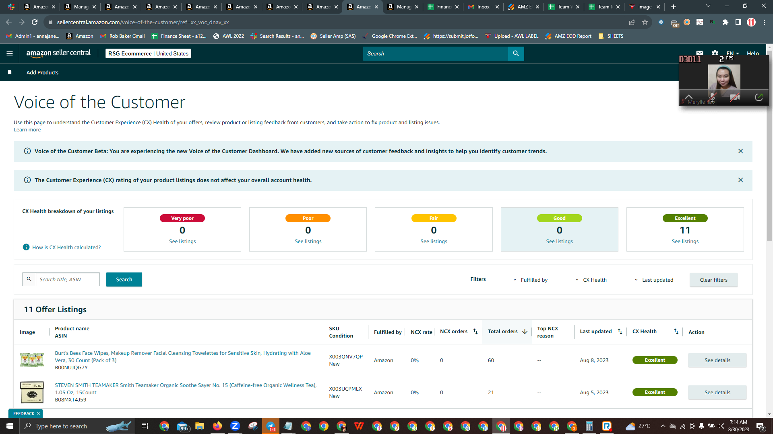The height and width of the screenshot is (434, 773).
Task: Open the Windows Start menu
Action: pyautogui.click(x=10, y=426)
